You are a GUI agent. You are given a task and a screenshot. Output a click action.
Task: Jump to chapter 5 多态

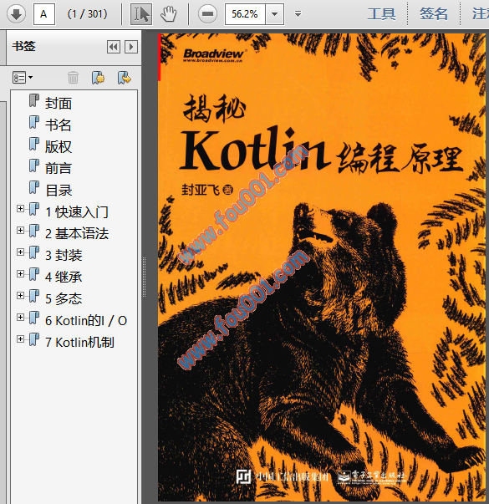tap(64, 298)
